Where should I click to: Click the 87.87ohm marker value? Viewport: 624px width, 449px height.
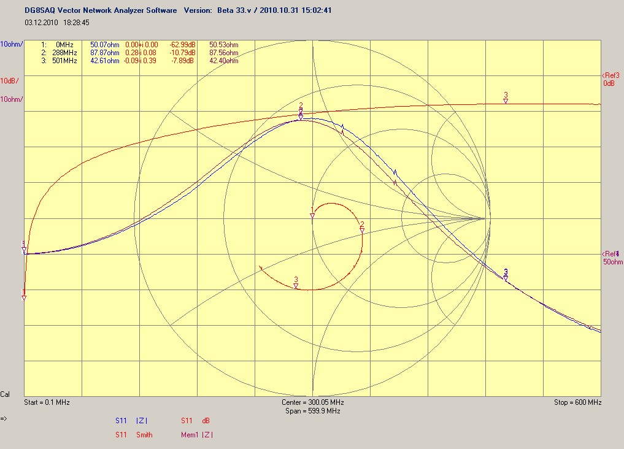coord(105,53)
